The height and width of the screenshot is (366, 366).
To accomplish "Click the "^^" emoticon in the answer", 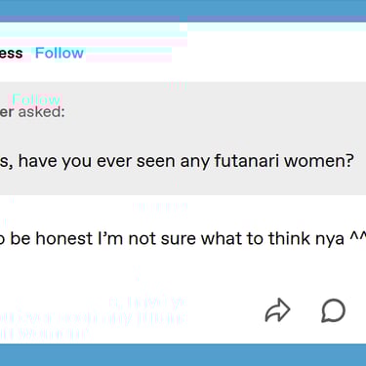I will (x=358, y=235).
